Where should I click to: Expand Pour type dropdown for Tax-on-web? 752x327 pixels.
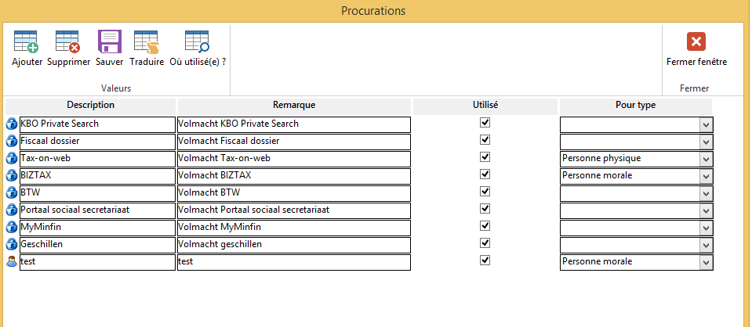tap(706, 159)
